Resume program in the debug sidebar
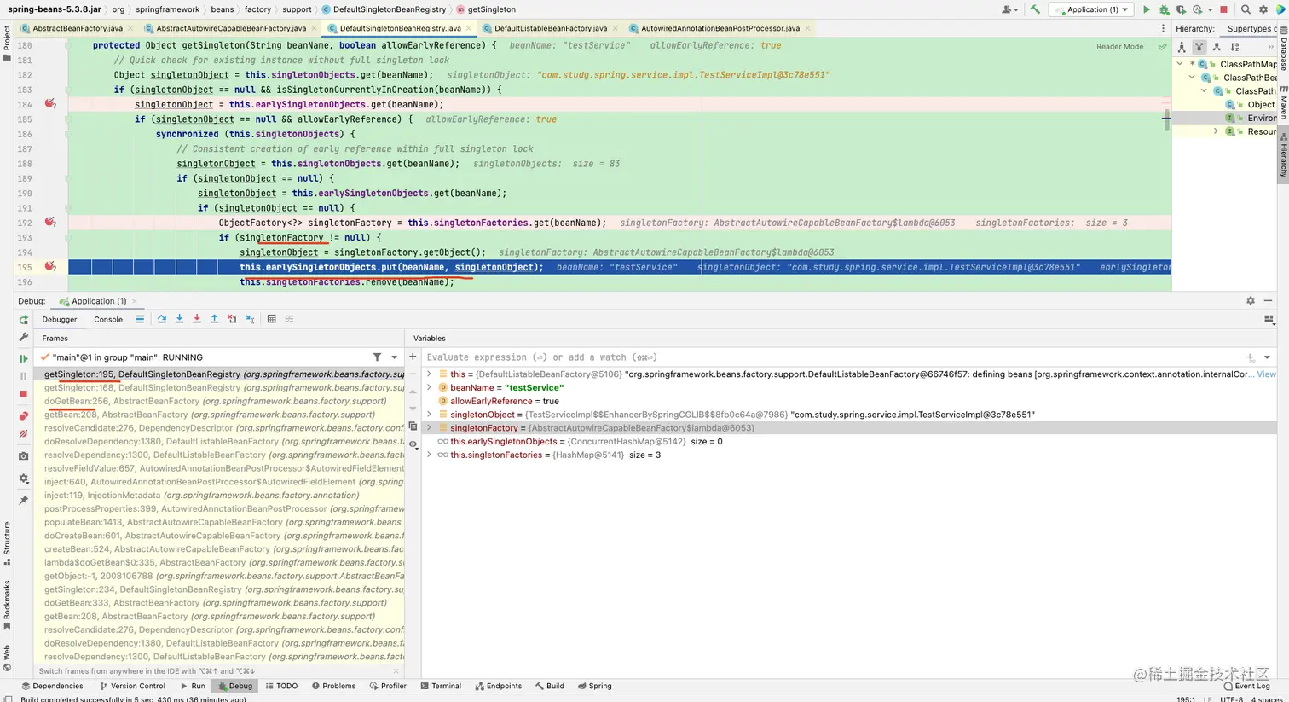This screenshot has height=702, width=1289. click(24, 358)
